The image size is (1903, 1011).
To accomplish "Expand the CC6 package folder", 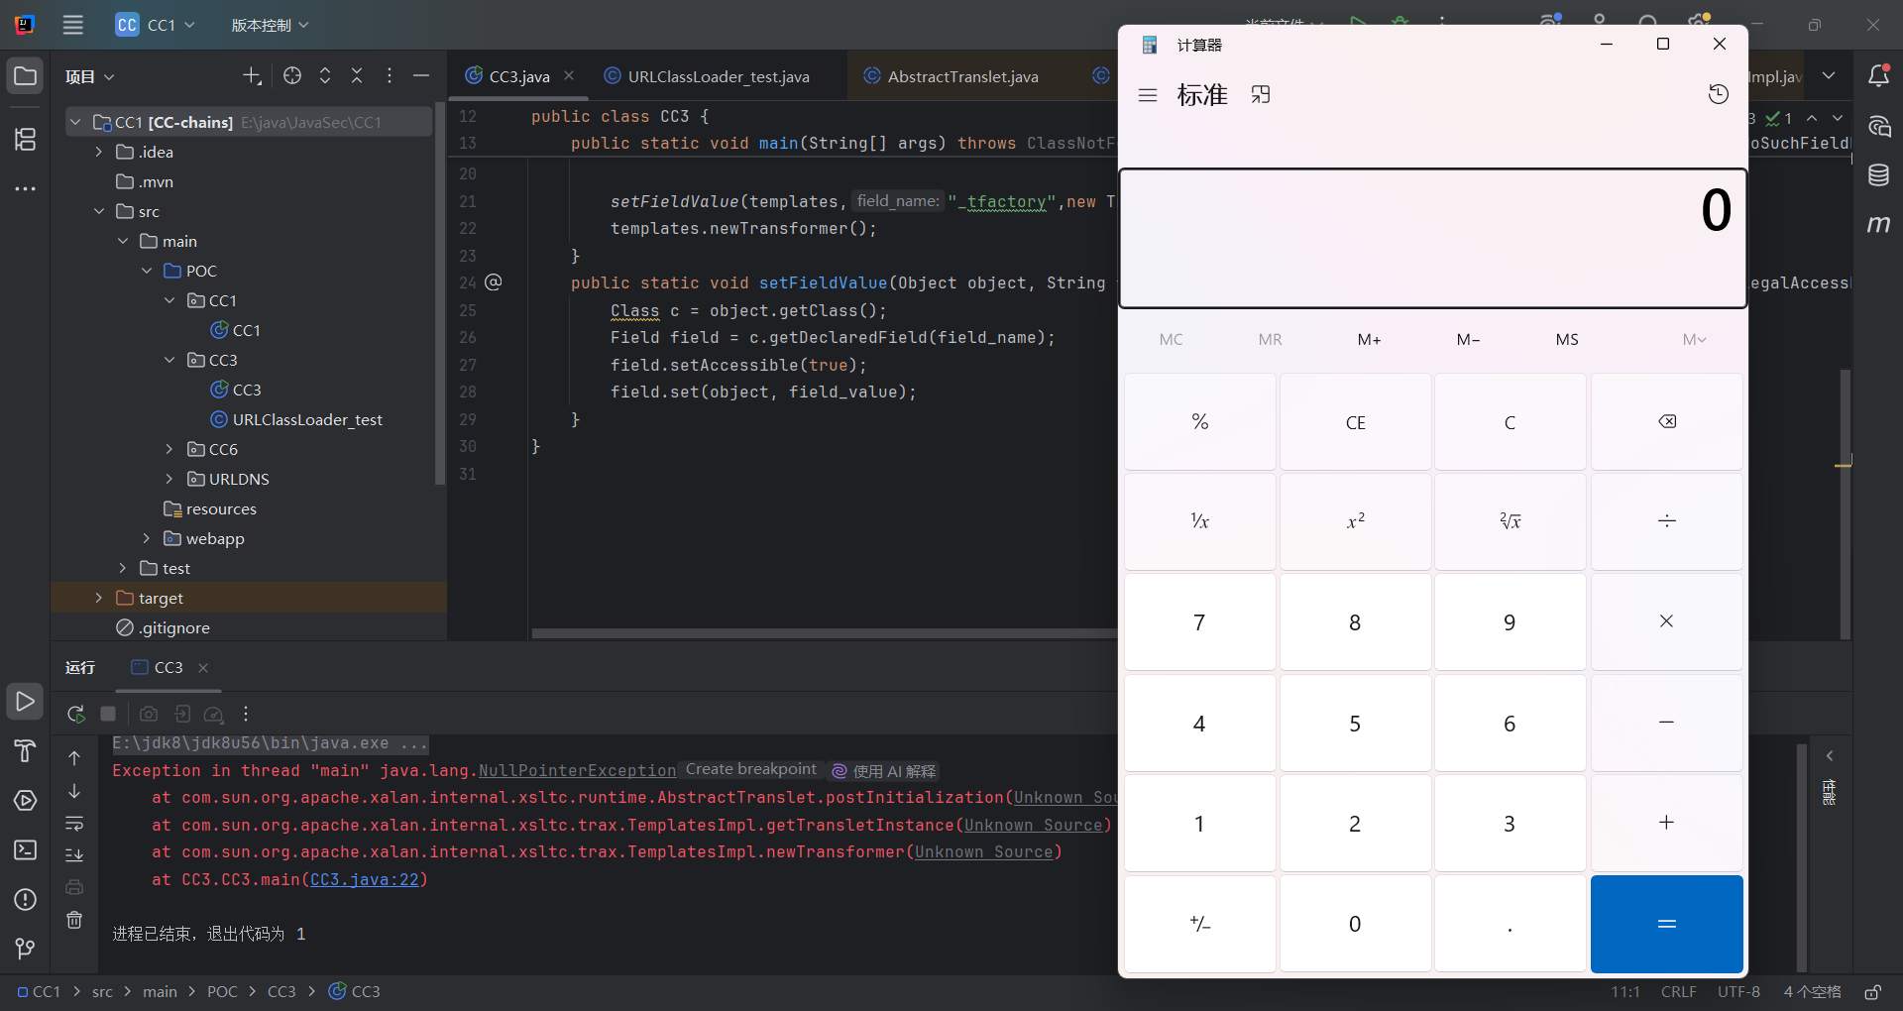I will (169, 450).
